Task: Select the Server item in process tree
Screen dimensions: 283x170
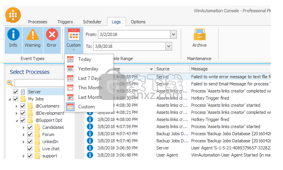Action: (x=34, y=92)
